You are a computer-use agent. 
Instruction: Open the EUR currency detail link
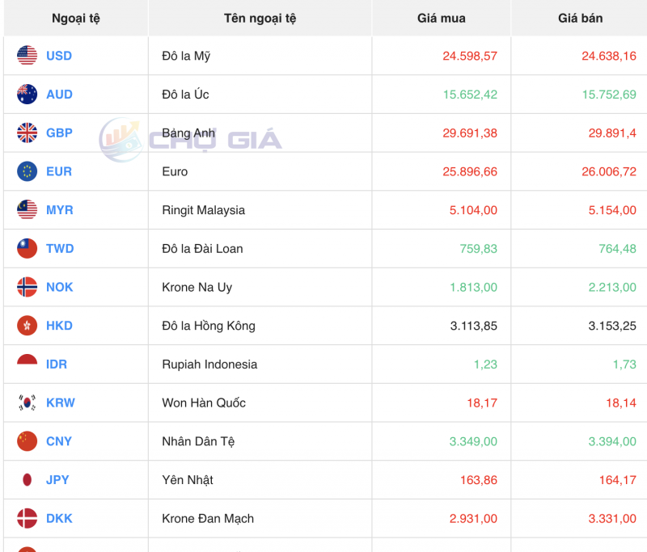click(58, 171)
